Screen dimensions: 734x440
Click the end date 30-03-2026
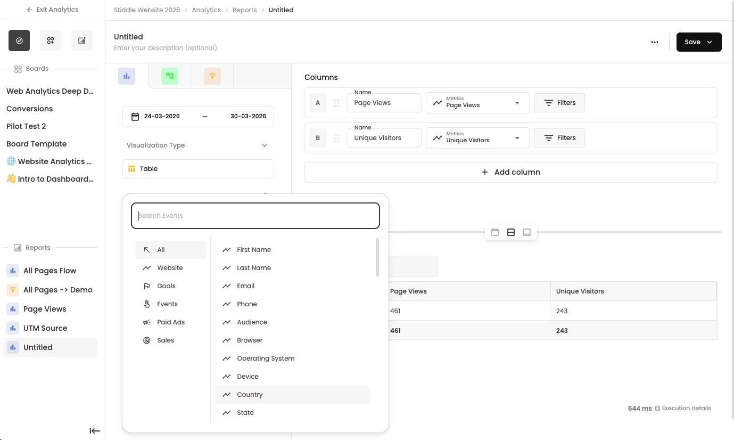click(248, 117)
